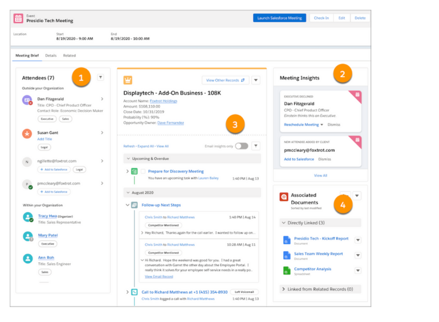Switch to the Related tab
The width and height of the screenshot is (439, 322).
point(70,55)
